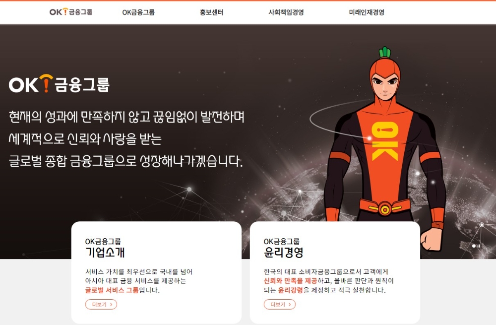Open the OK금융그룹 navigation menu
The image size is (496, 325).
(138, 12)
